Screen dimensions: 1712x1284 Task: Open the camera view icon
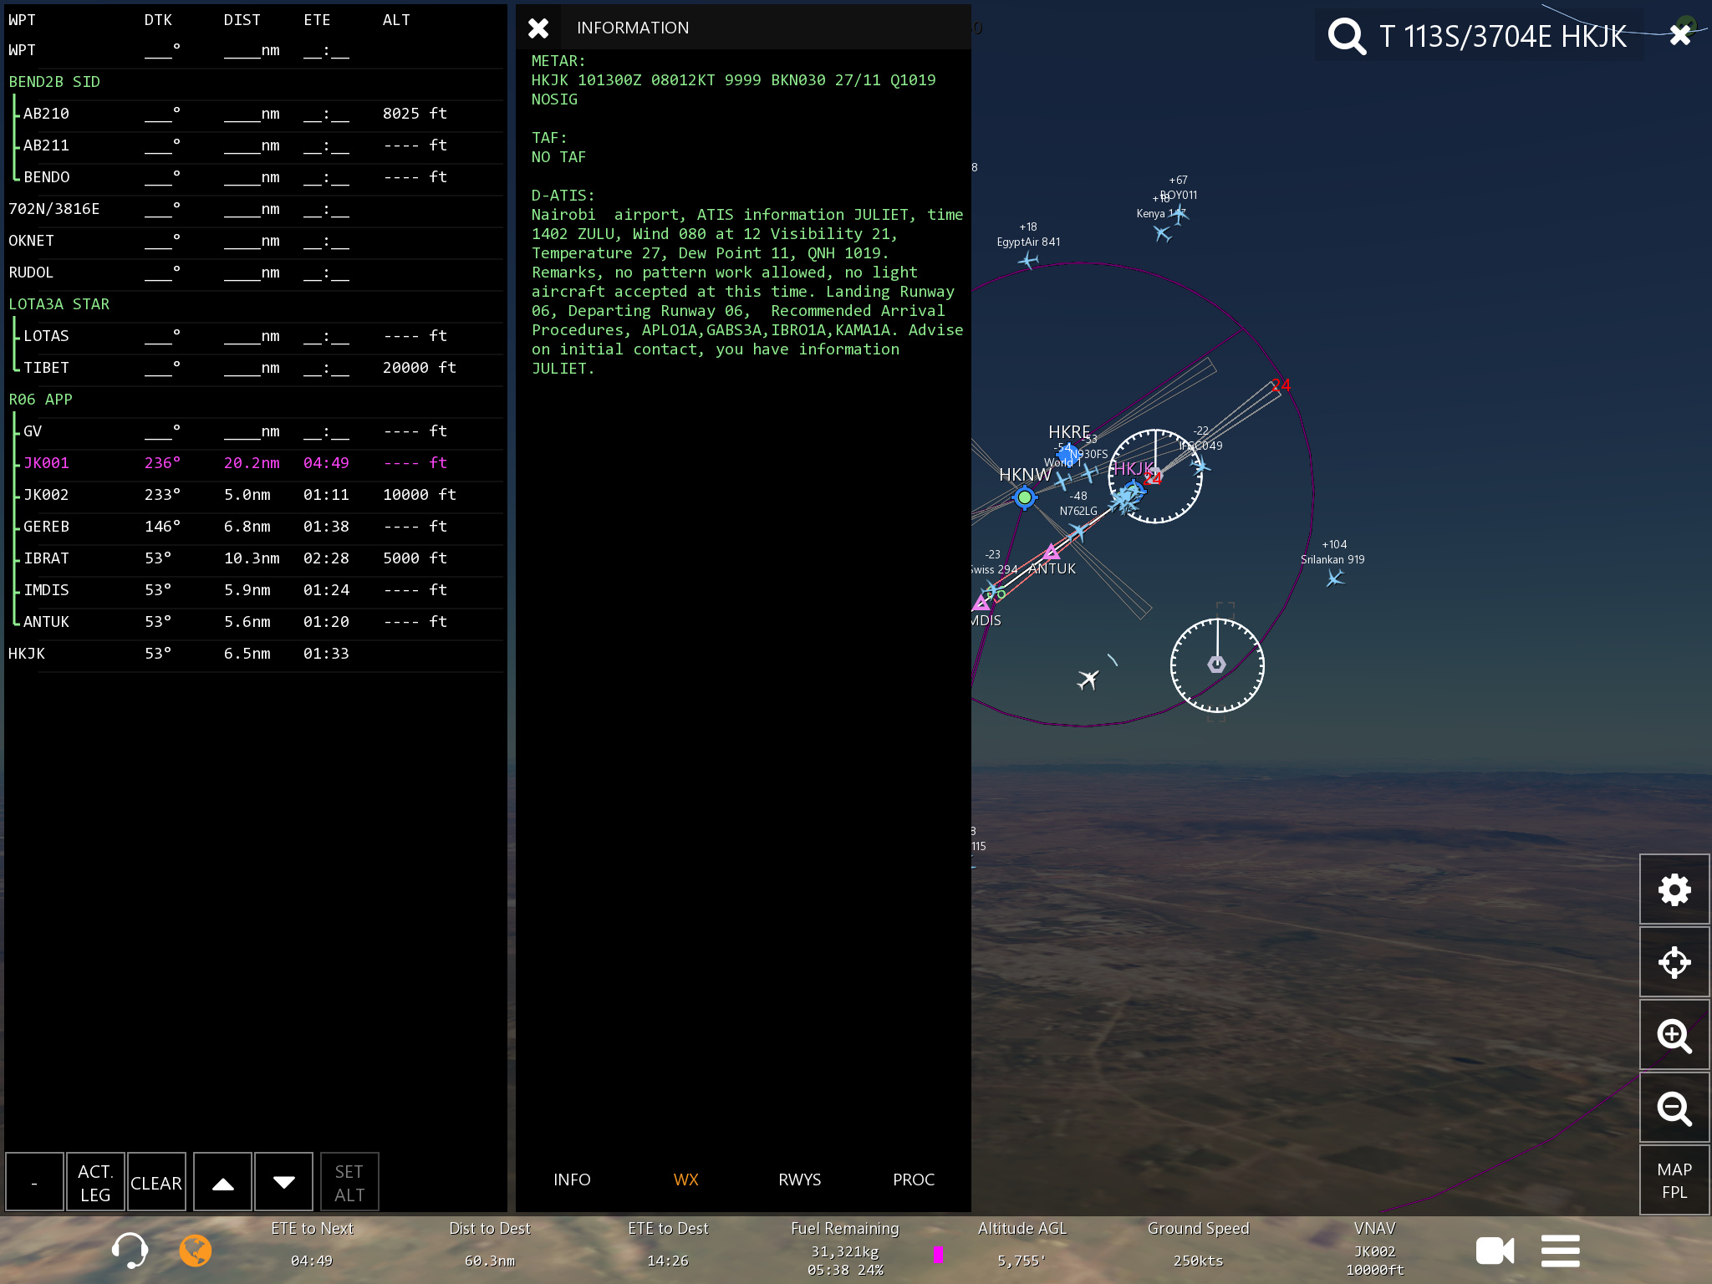click(x=1495, y=1251)
